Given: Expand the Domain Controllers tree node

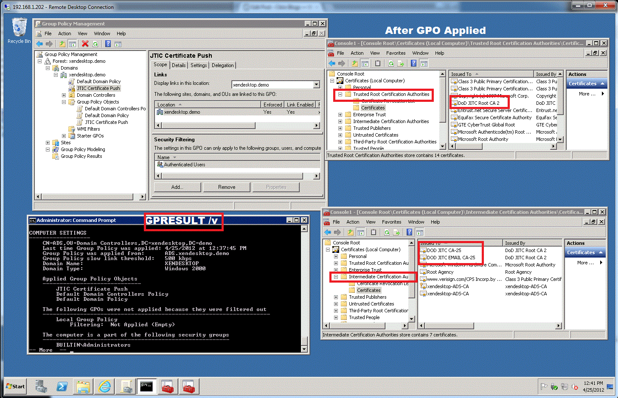Looking at the screenshot, I should click(64, 95).
